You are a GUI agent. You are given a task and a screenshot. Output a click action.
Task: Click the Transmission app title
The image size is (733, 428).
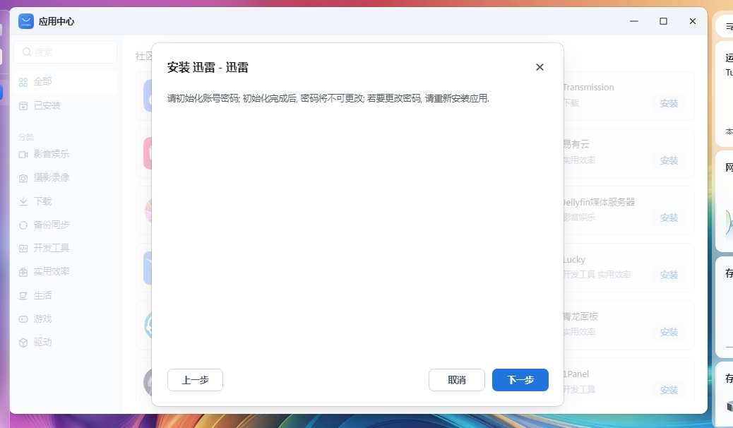[589, 88]
